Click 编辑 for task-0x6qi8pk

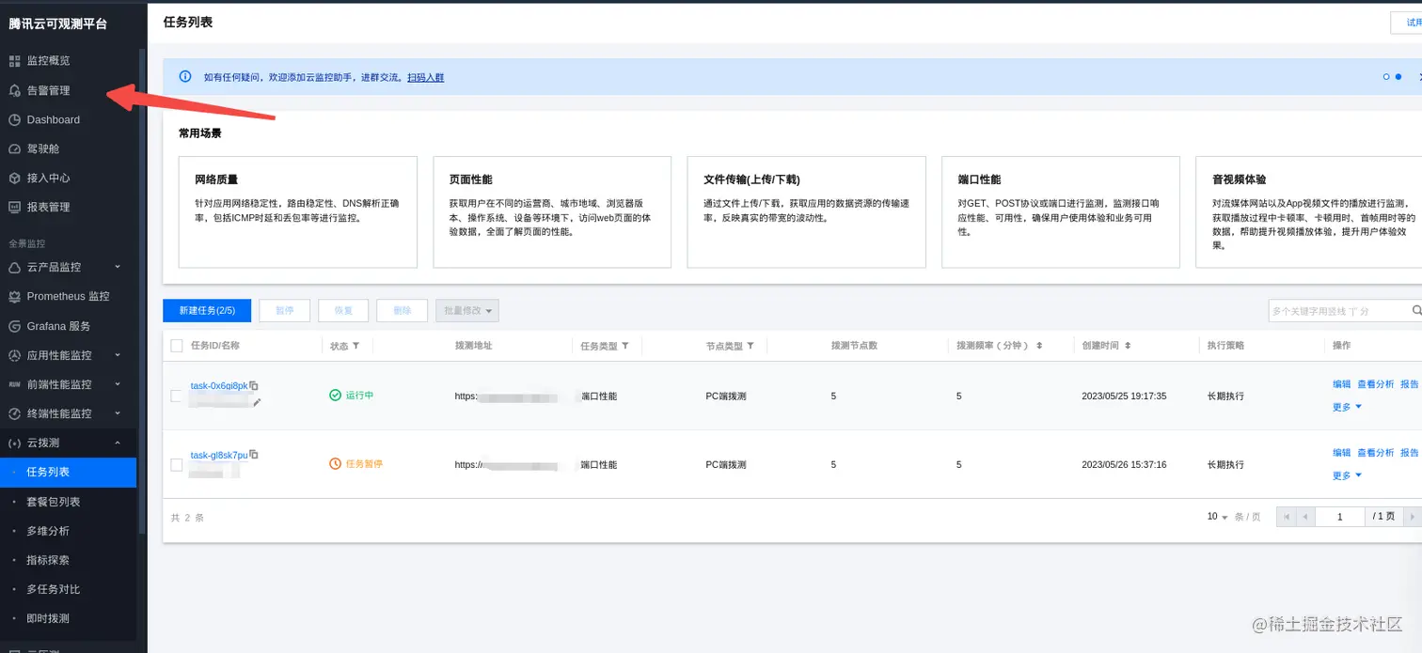tap(1342, 384)
